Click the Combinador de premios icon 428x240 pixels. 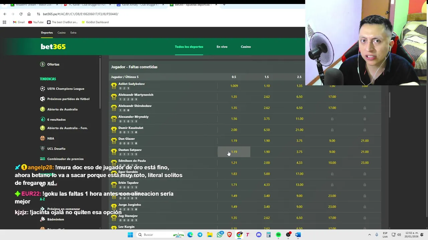tap(42, 159)
